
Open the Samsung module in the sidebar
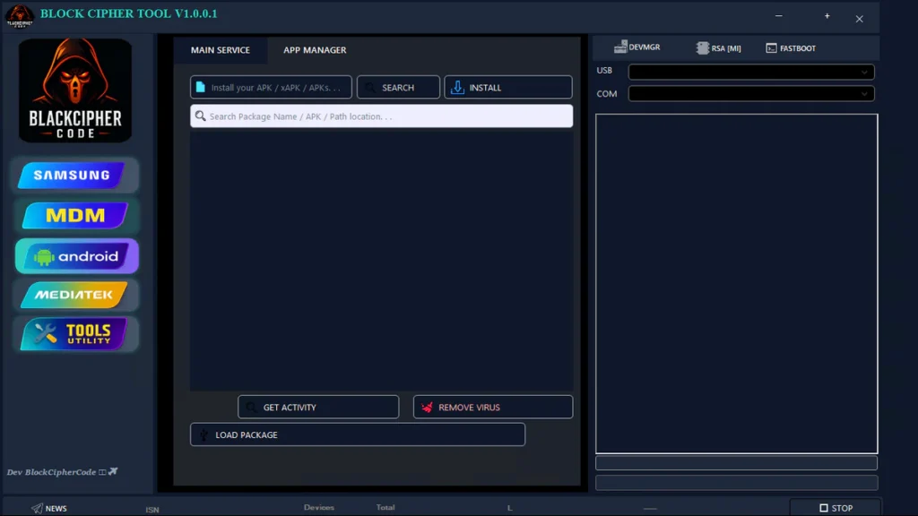pos(74,176)
